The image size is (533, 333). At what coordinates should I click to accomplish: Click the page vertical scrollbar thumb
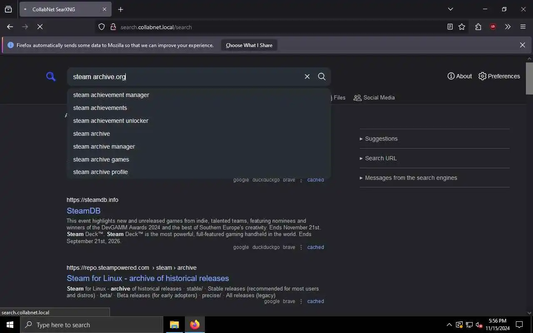529,78
